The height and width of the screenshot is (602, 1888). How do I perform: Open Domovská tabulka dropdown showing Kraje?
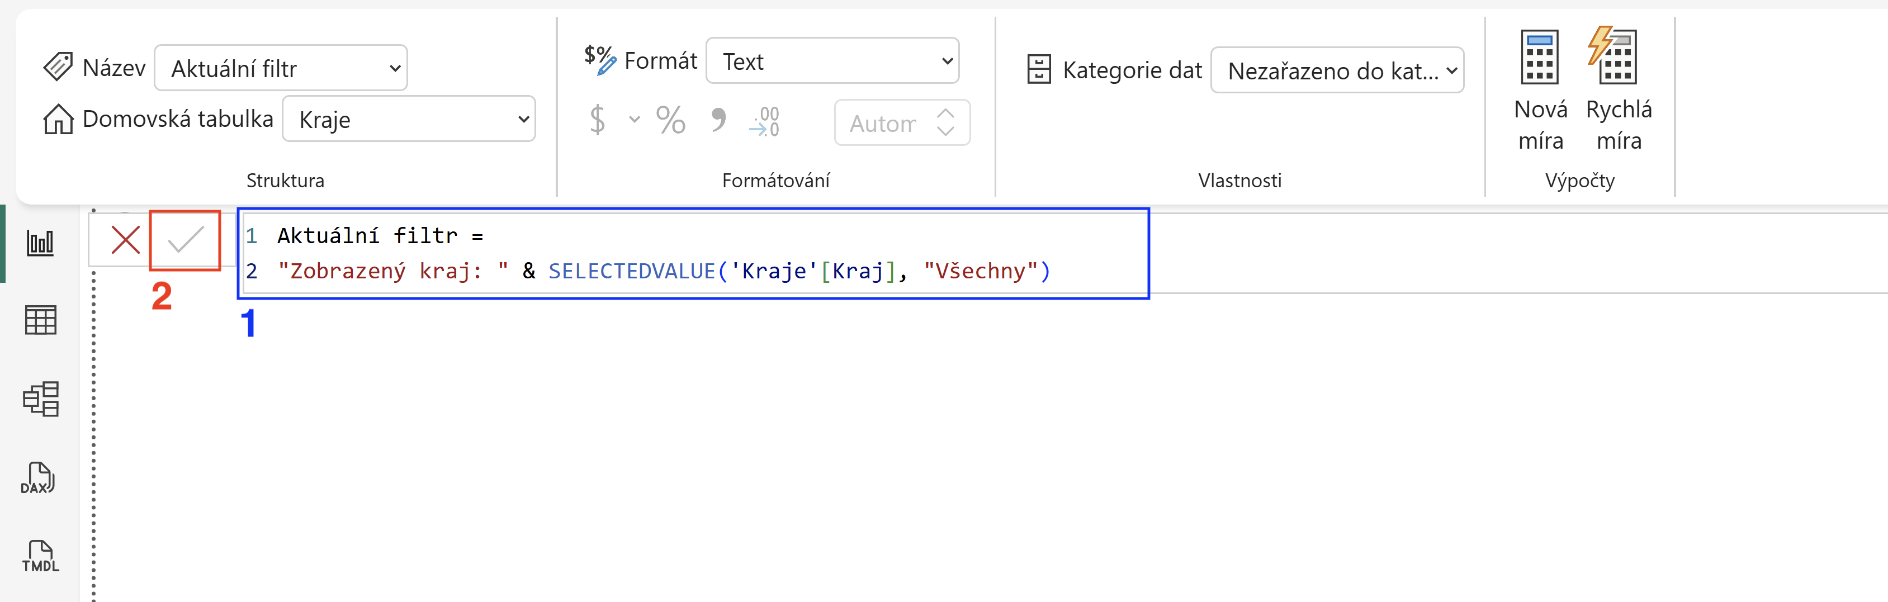[409, 118]
